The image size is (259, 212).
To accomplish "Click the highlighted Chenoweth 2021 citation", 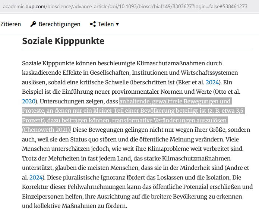I will (x=47, y=130).
